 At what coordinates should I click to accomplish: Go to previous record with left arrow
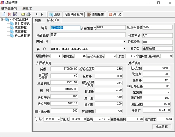[36, 14]
